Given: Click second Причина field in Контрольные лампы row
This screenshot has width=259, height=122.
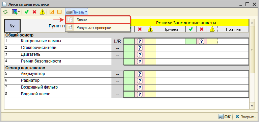Looking at the screenshot, I should pos(233,41).
